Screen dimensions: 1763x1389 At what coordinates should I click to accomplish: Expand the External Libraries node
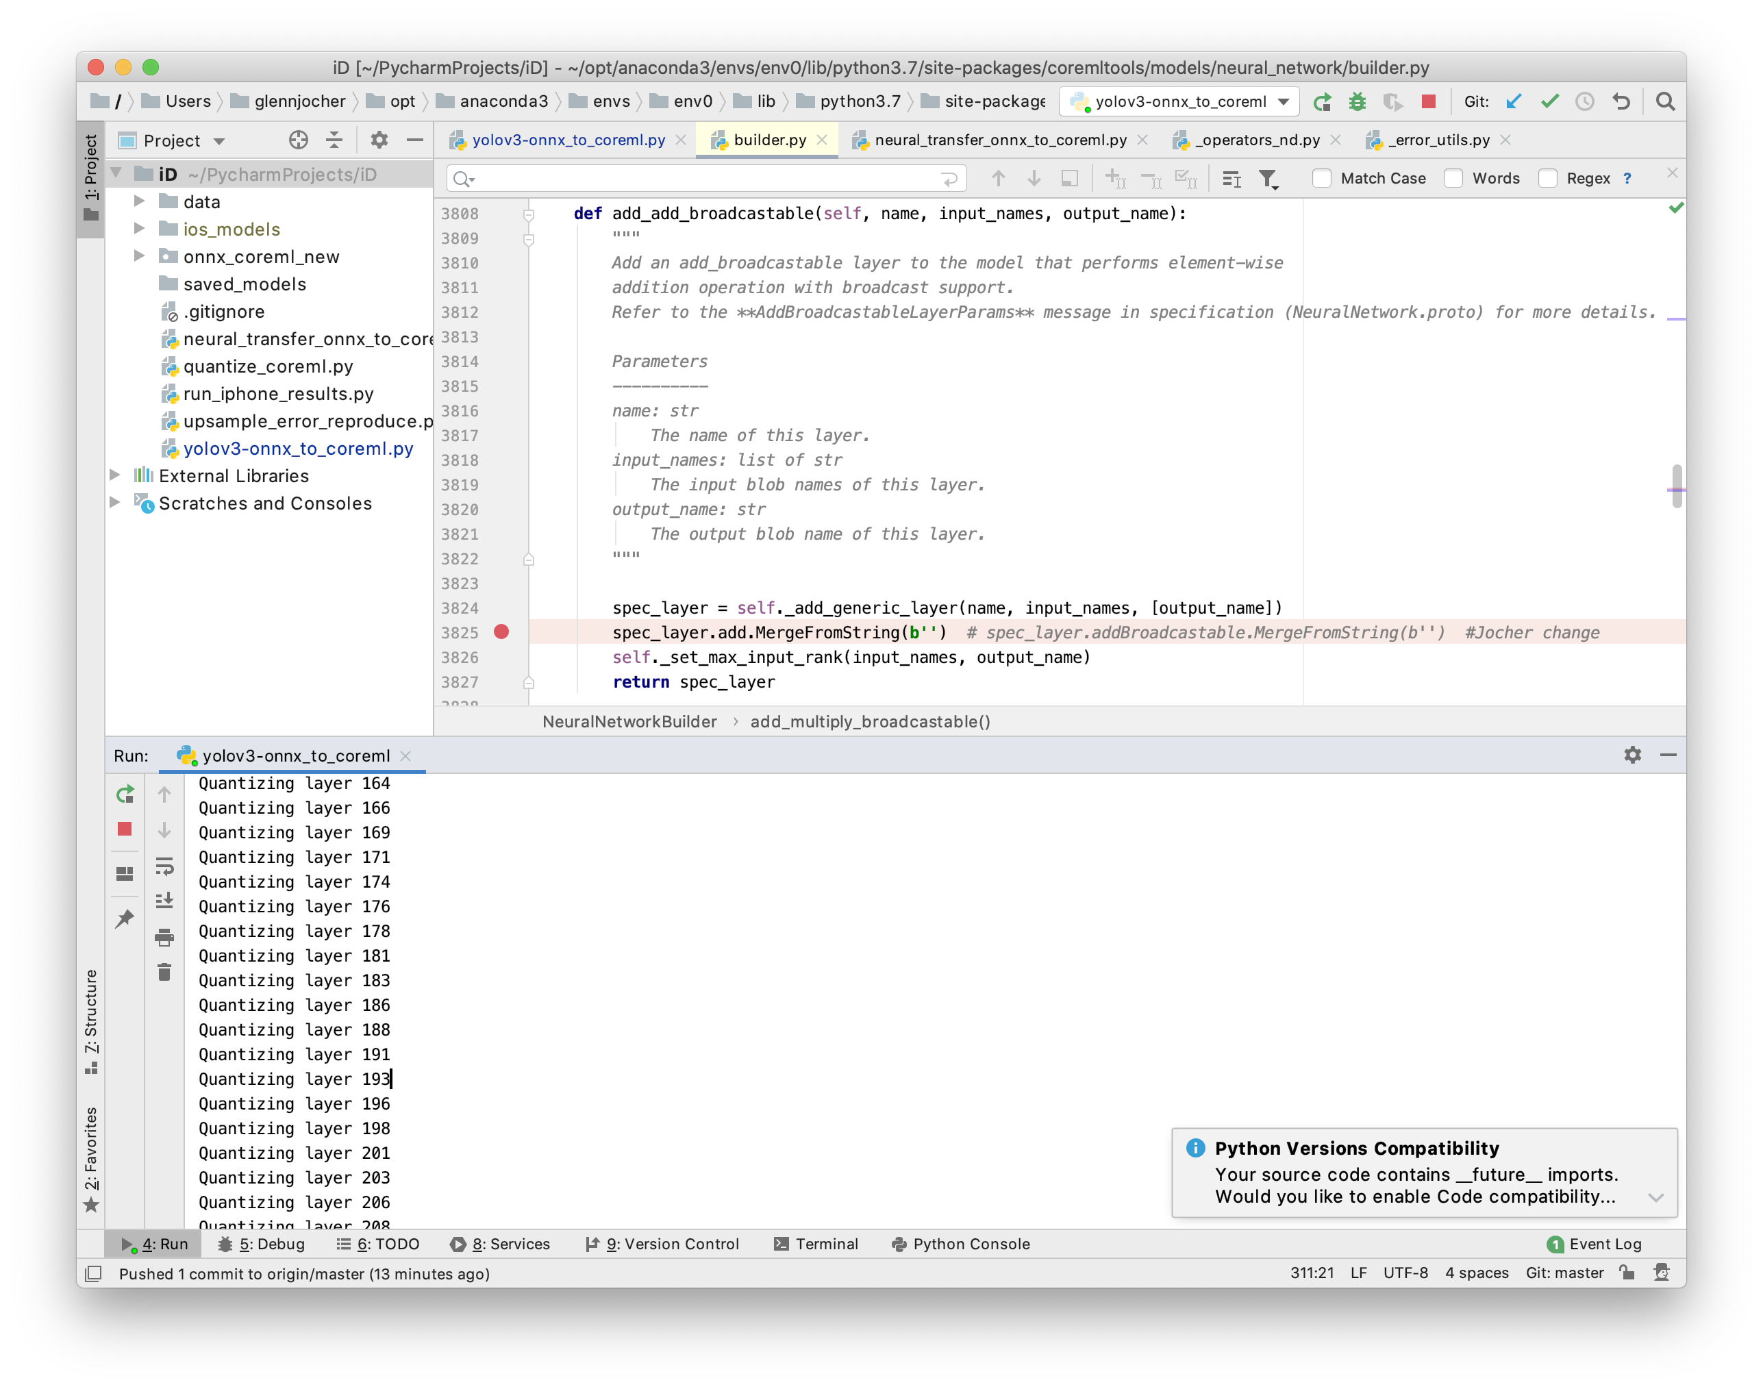[x=116, y=476]
